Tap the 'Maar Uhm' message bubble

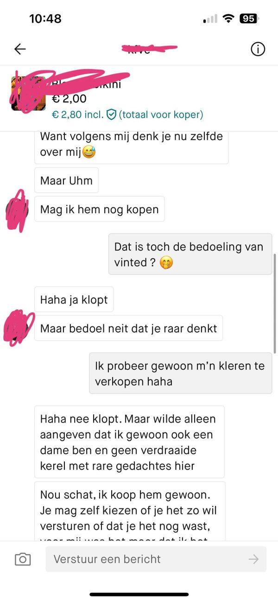tap(67, 180)
